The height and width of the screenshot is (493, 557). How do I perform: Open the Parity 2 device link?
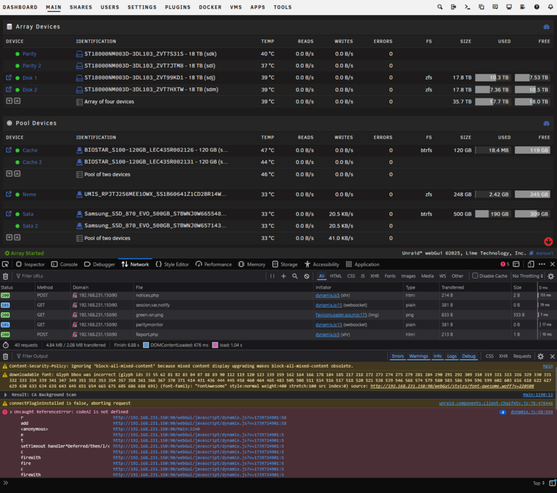[x=32, y=66]
